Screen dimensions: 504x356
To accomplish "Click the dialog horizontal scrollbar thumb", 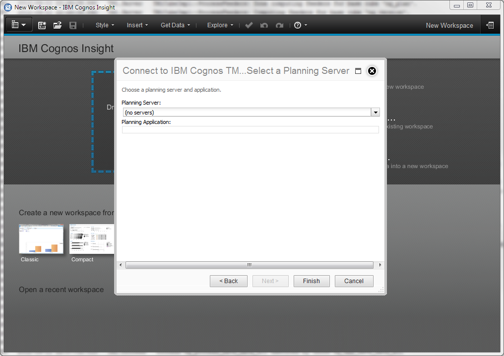I will click(250, 265).
